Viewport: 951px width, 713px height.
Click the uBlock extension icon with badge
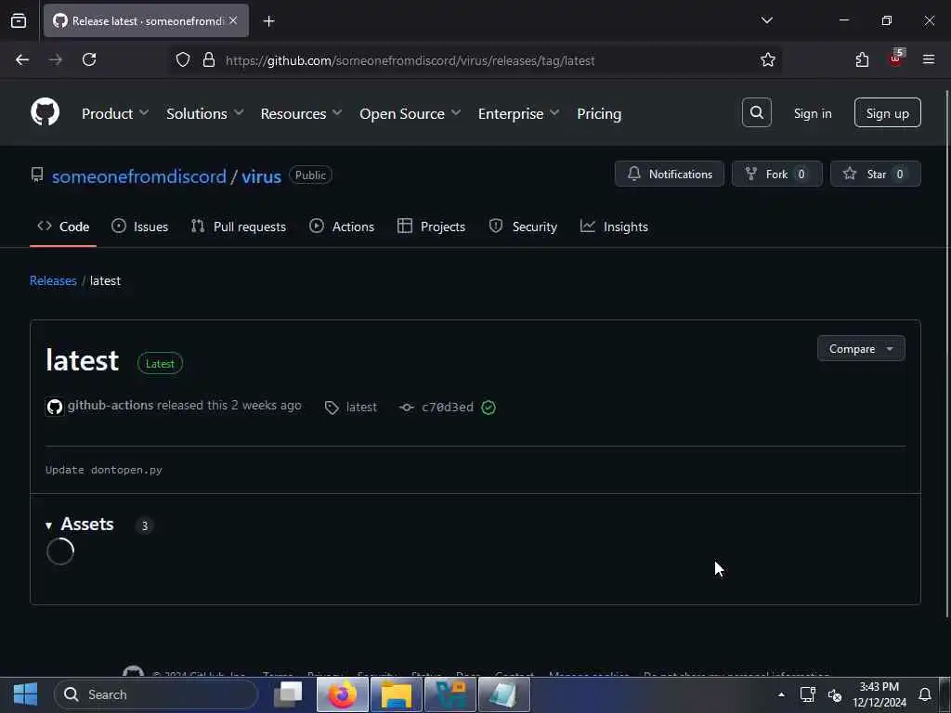(896, 58)
